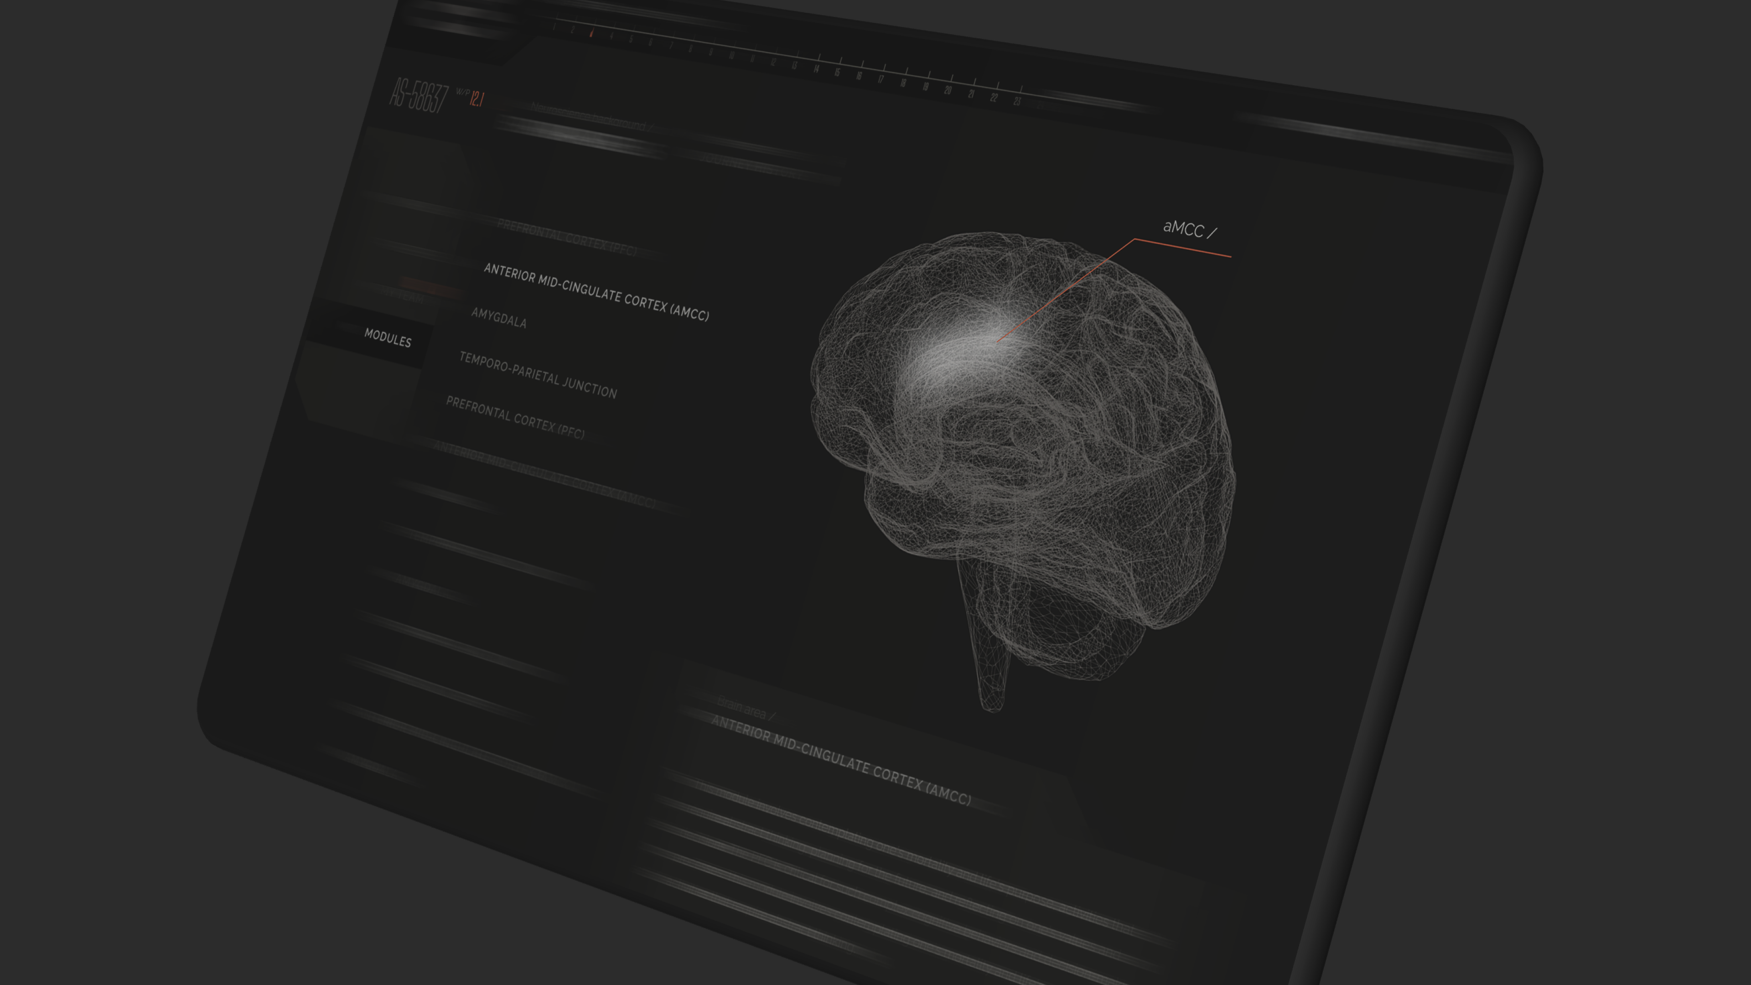This screenshot has width=1751, height=985.
Task: Click the Brain area heading title text
Action: point(841,761)
